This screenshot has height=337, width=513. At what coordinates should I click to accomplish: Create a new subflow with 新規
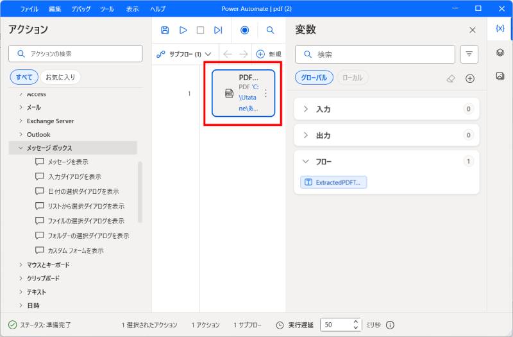click(x=269, y=54)
